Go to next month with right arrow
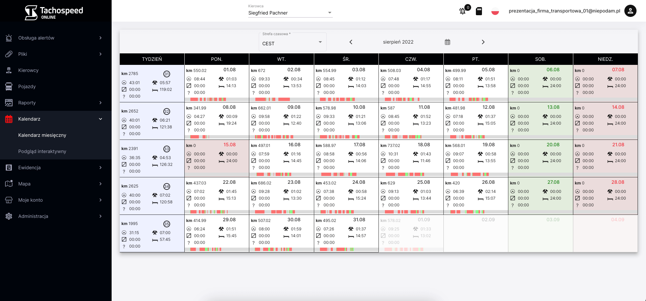 [x=483, y=42]
